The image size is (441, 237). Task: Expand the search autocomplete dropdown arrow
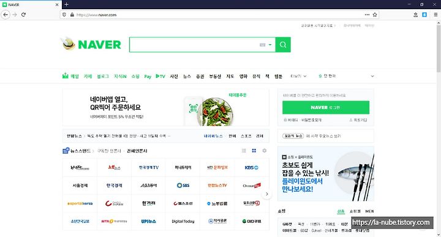[x=270, y=45]
